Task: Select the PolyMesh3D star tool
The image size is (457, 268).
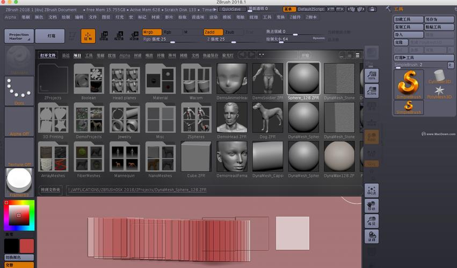Action: point(439,92)
